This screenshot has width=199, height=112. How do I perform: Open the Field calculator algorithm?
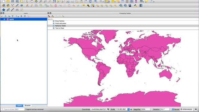pyautogui.click(x=61, y=23)
